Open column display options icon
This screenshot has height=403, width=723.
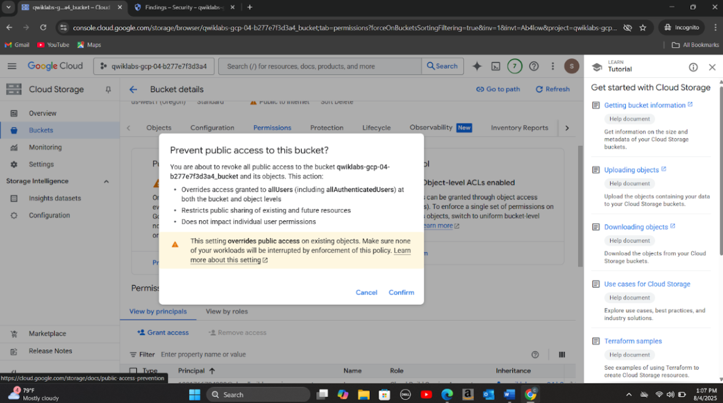click(x=561, y=355)
